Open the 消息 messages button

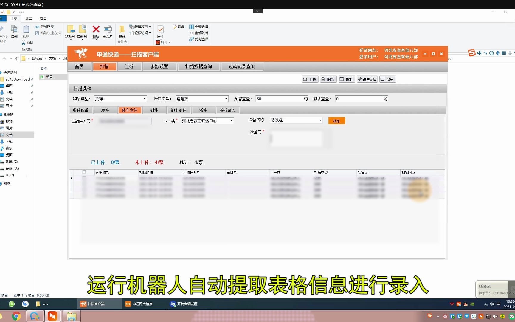pos(387,79)
